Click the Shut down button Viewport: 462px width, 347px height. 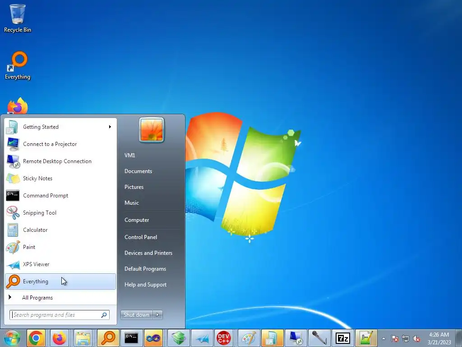point(136,315)
